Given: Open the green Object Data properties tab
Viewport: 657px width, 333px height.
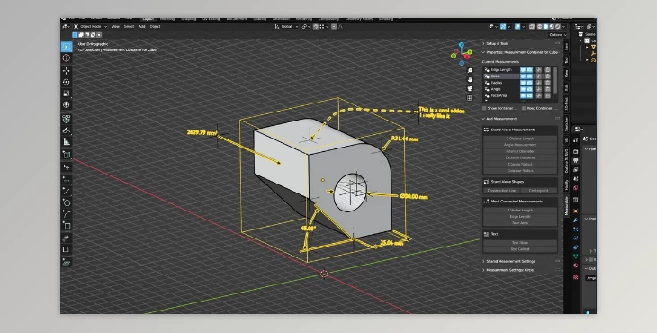Looking at the screenshot, I should (576, 256).
